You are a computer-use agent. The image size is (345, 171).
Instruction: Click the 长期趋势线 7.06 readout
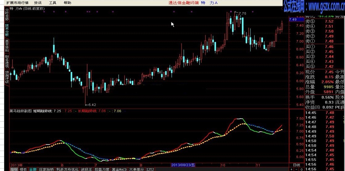[92, 111]
